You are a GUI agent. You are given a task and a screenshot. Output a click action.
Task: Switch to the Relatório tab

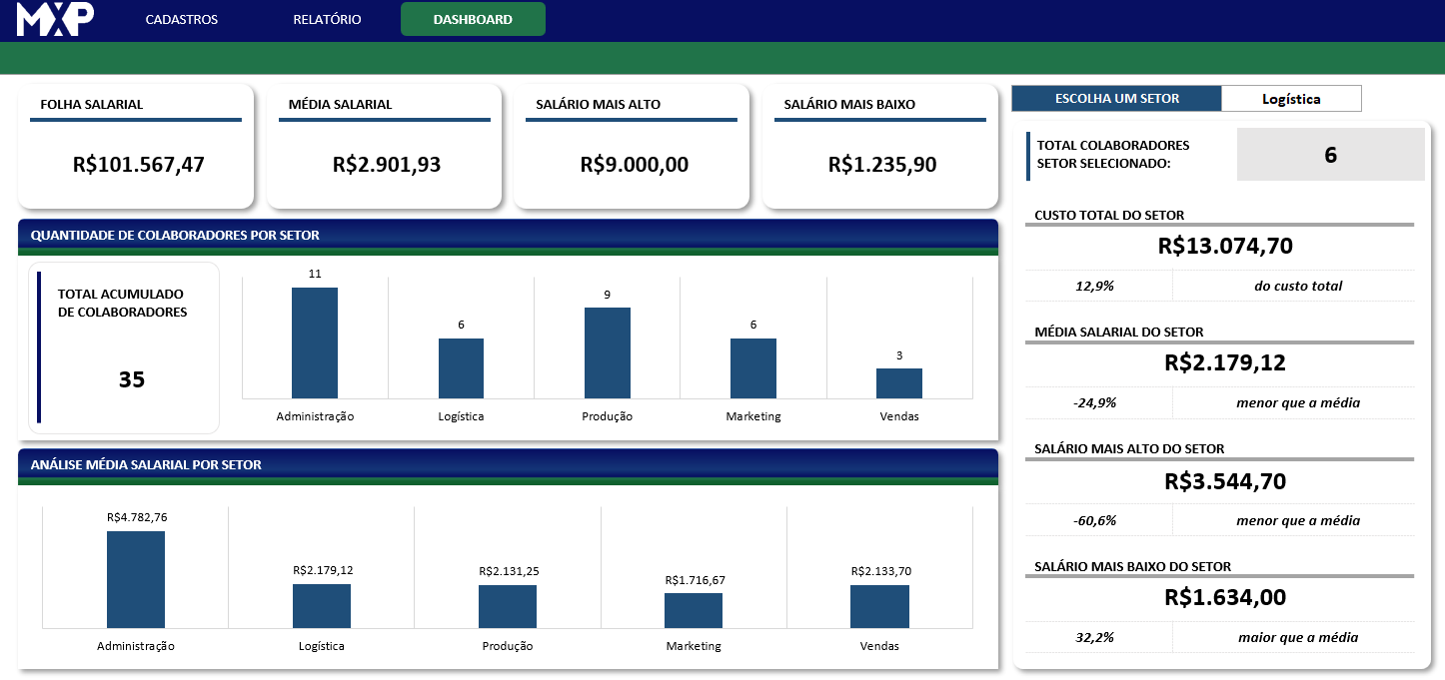[x=327, y=19]
